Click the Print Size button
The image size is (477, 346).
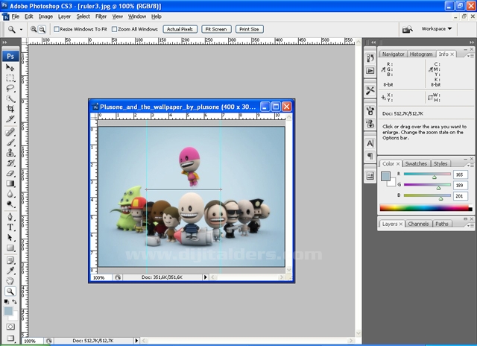(x=249, y=29)
